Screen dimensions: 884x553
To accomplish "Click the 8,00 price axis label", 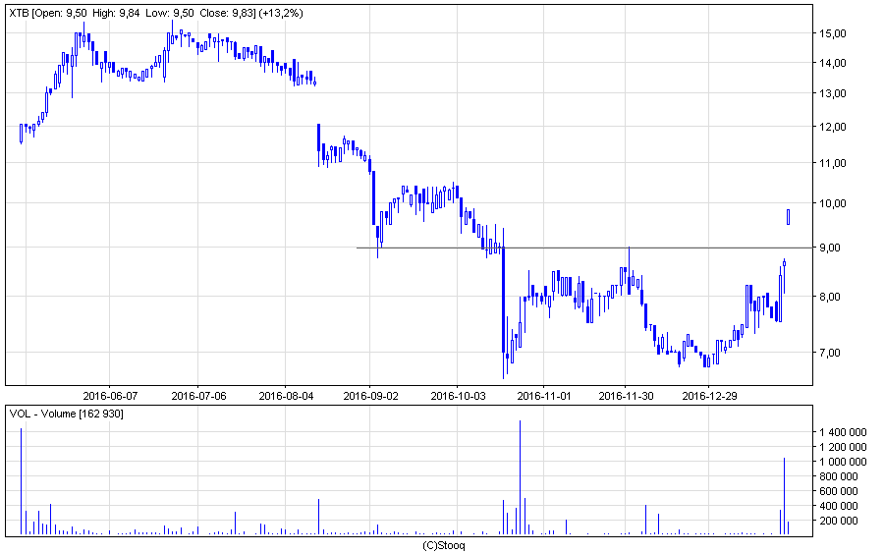I will [830, 297].
